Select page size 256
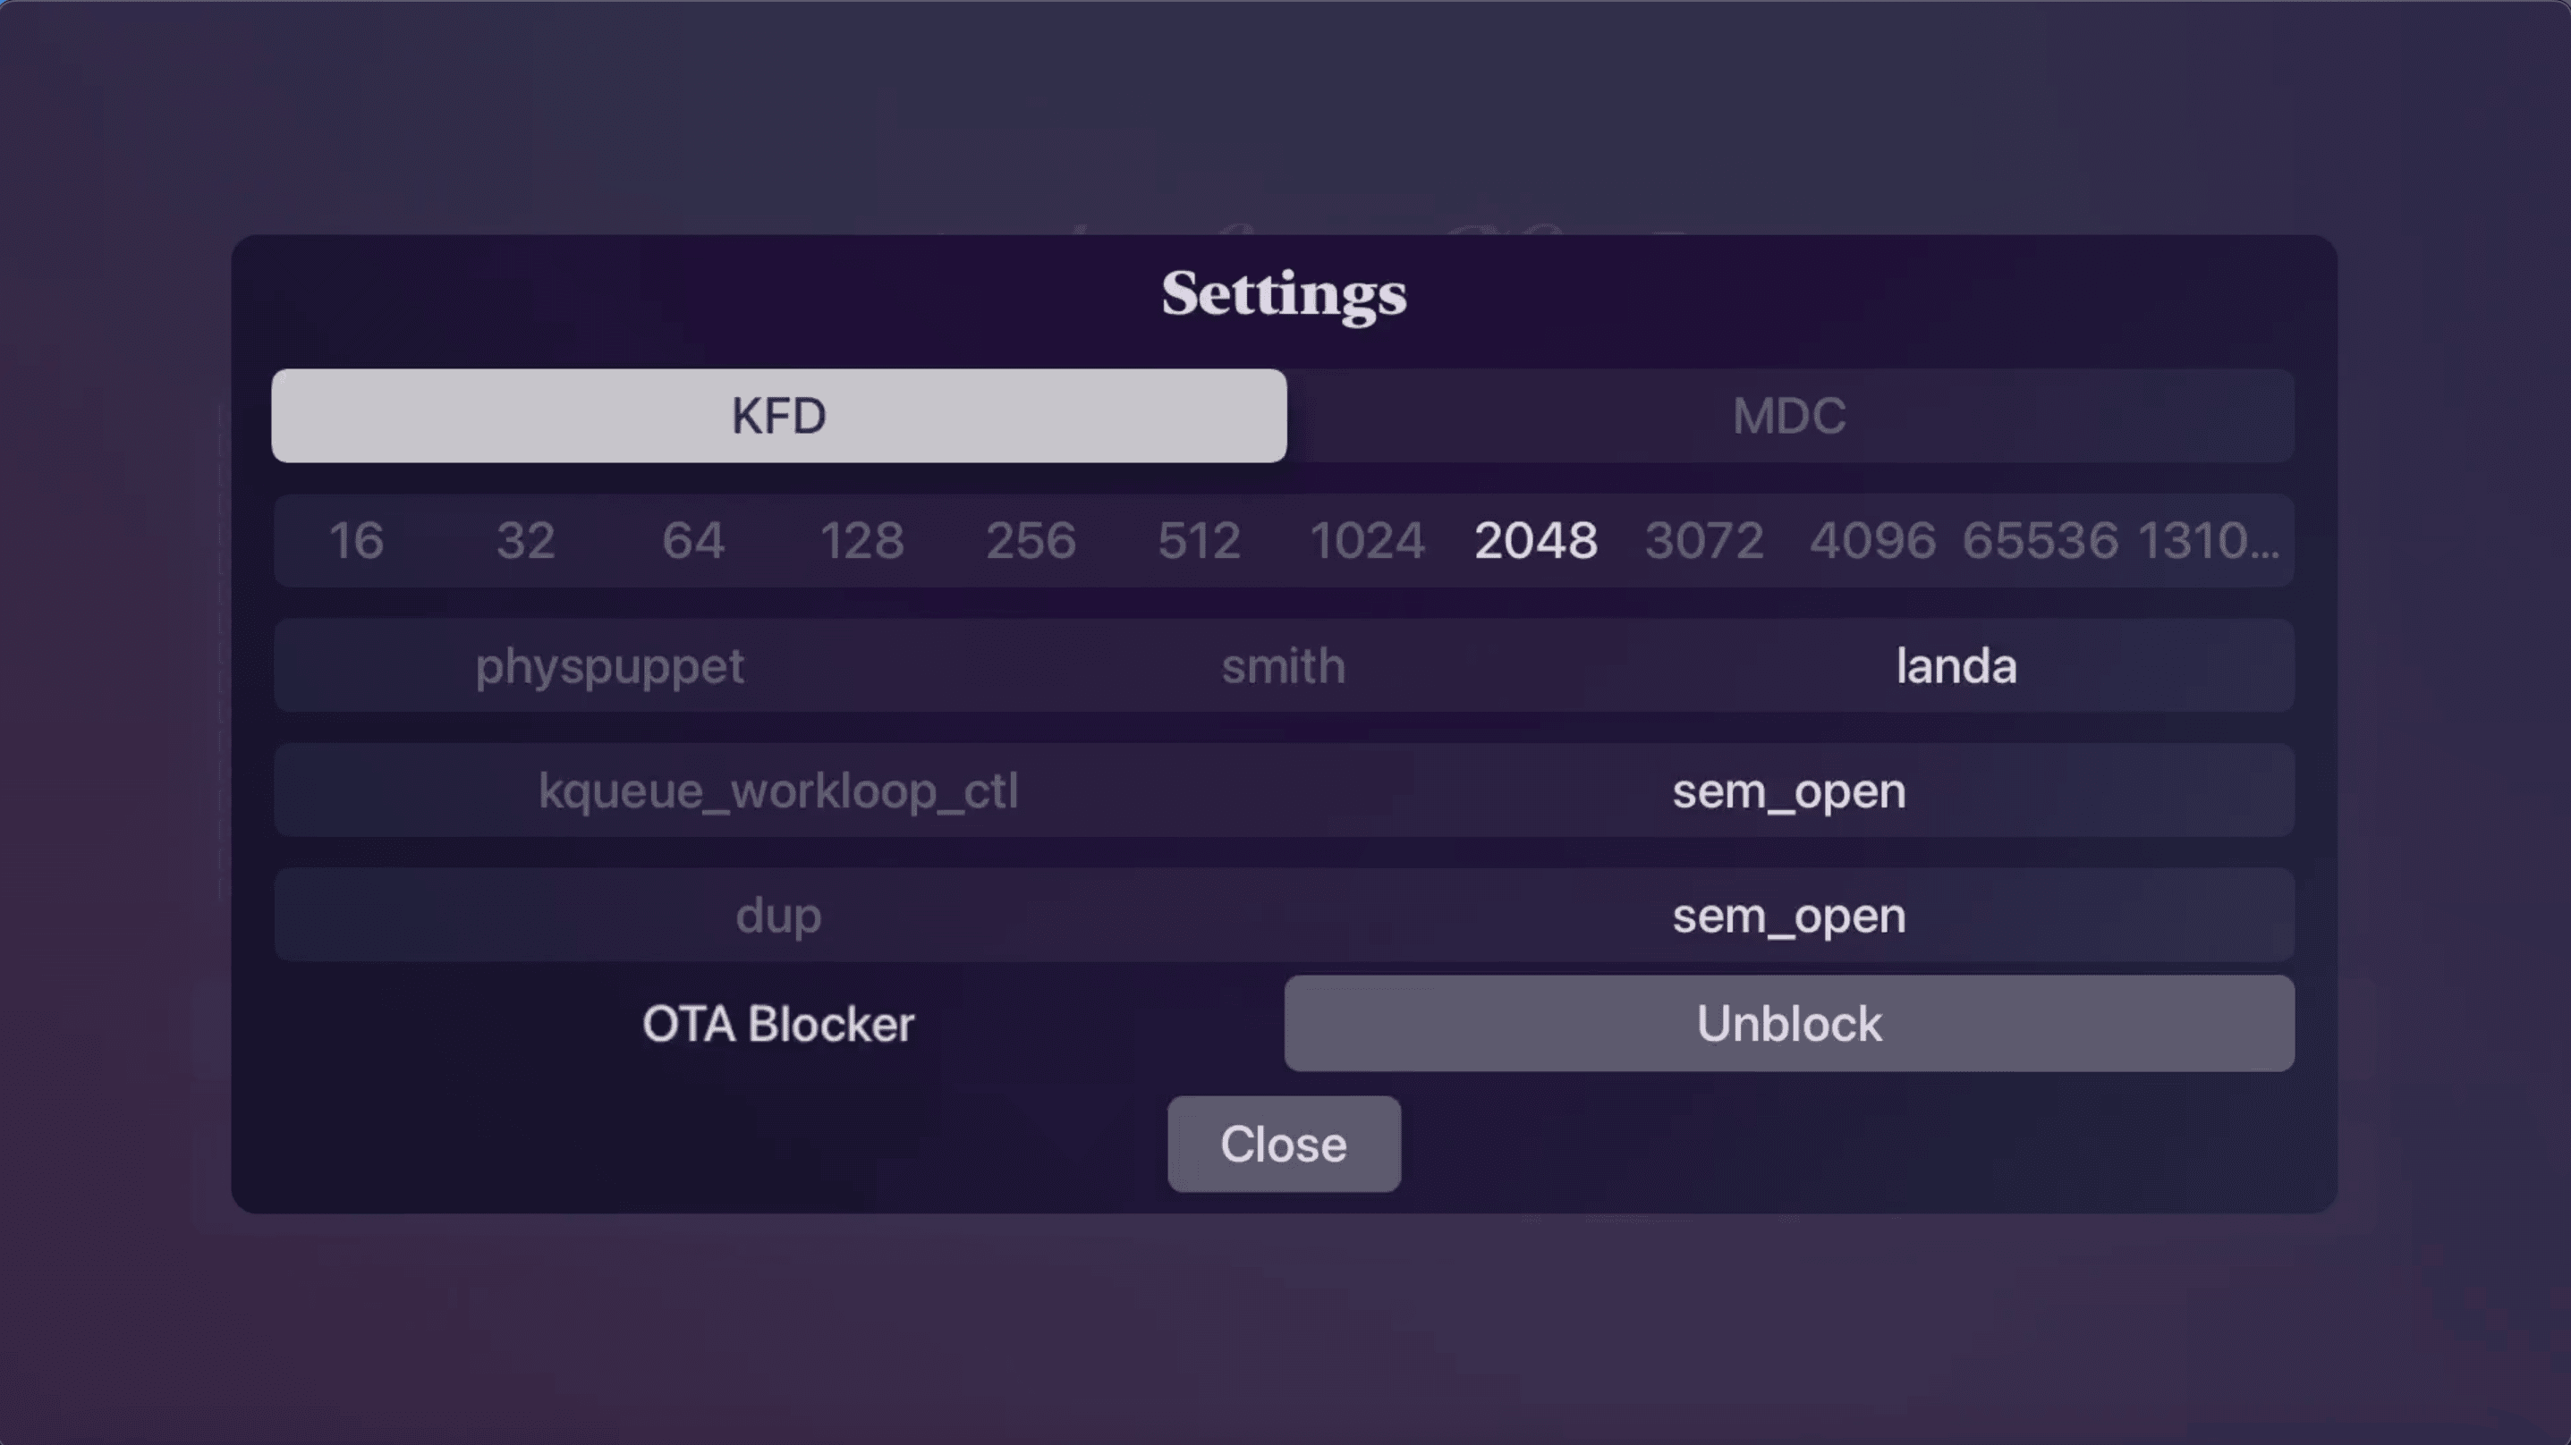Screen dimensions: 2571x1445 [x=1032, y=541]
